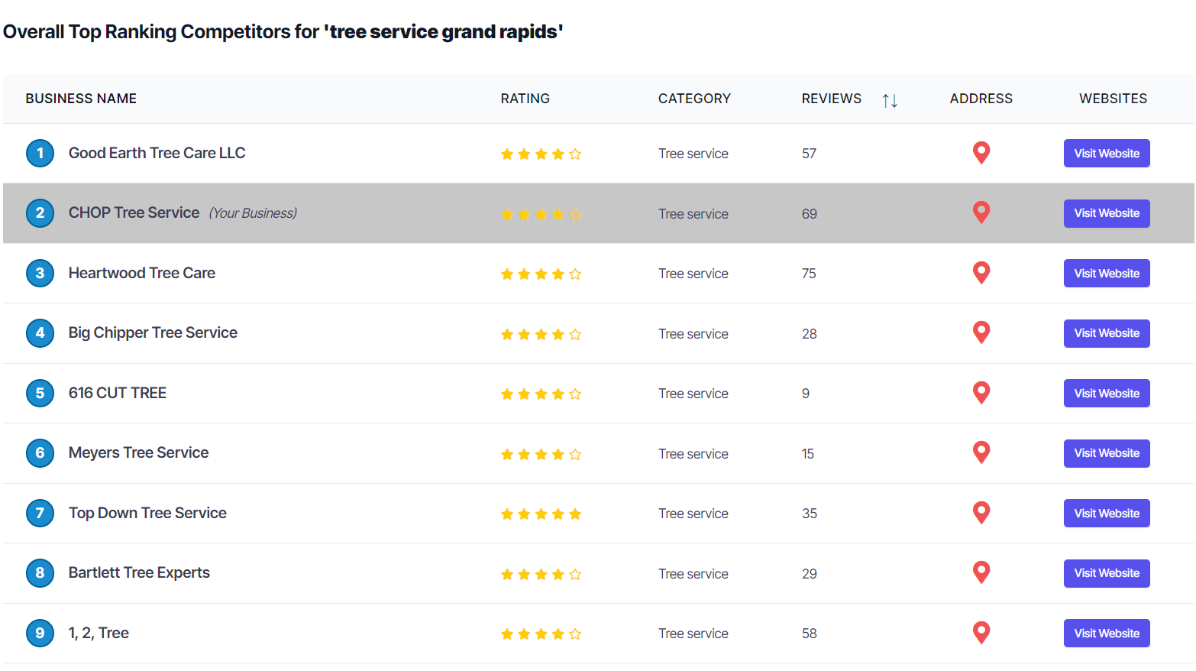Image resolution: width=1196 pixels, height=671 pixels.
Task: Open the address pin for CHOP Tree Service
Action: pos(981,212)
